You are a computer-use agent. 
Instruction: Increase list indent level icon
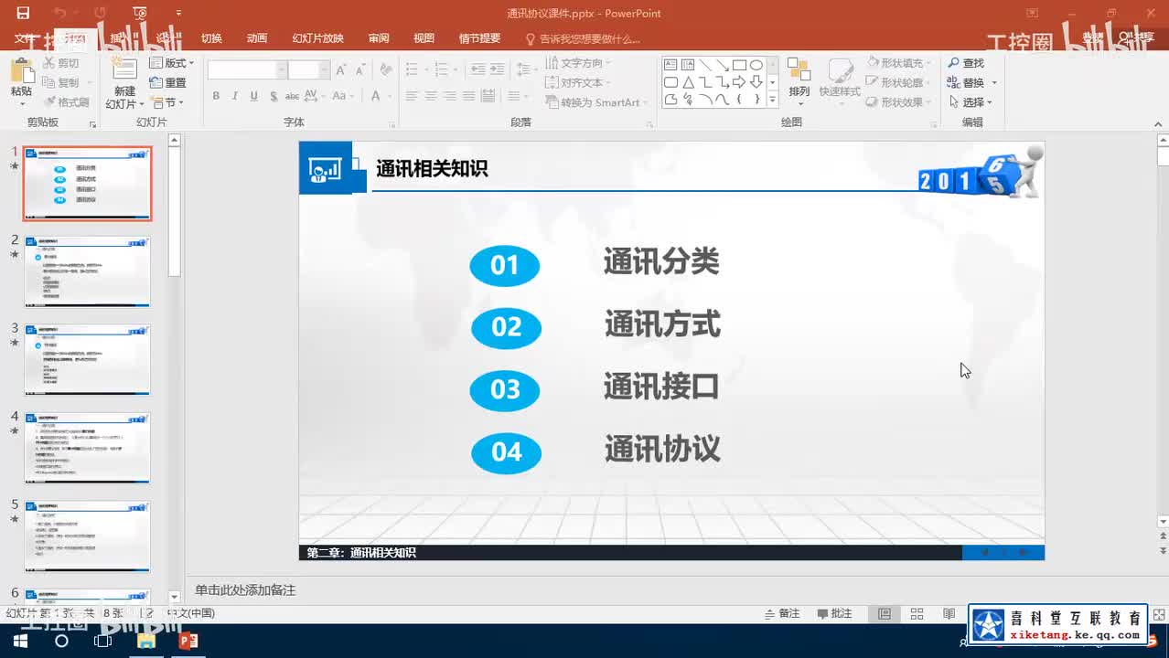pyautogui.click(x=496, y=69)
